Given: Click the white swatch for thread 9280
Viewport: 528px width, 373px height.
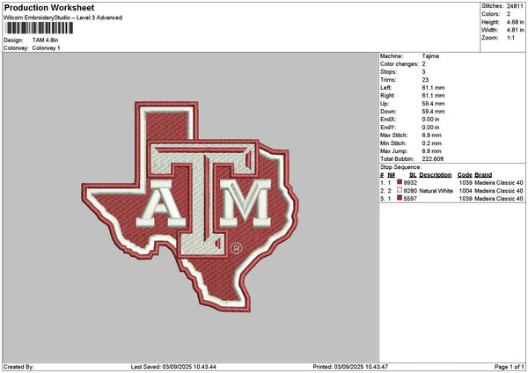Looking at the screenshot, I should (400, 190).
